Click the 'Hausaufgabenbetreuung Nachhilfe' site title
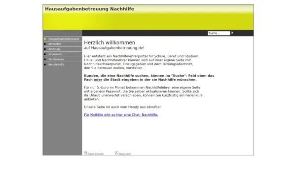296x185 pixels. (89, 9)
